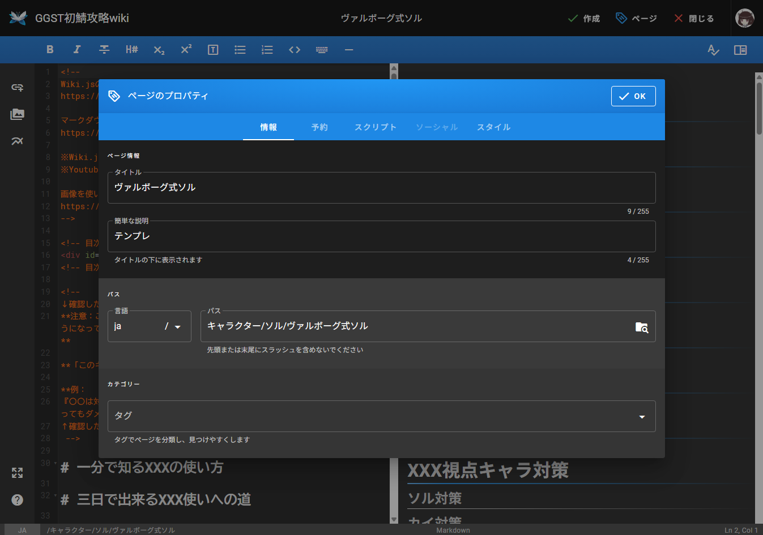Click the GGST初鯖攻略wiki site title
This screenshot has width=763, height=535.
click(x=82, y=18)
